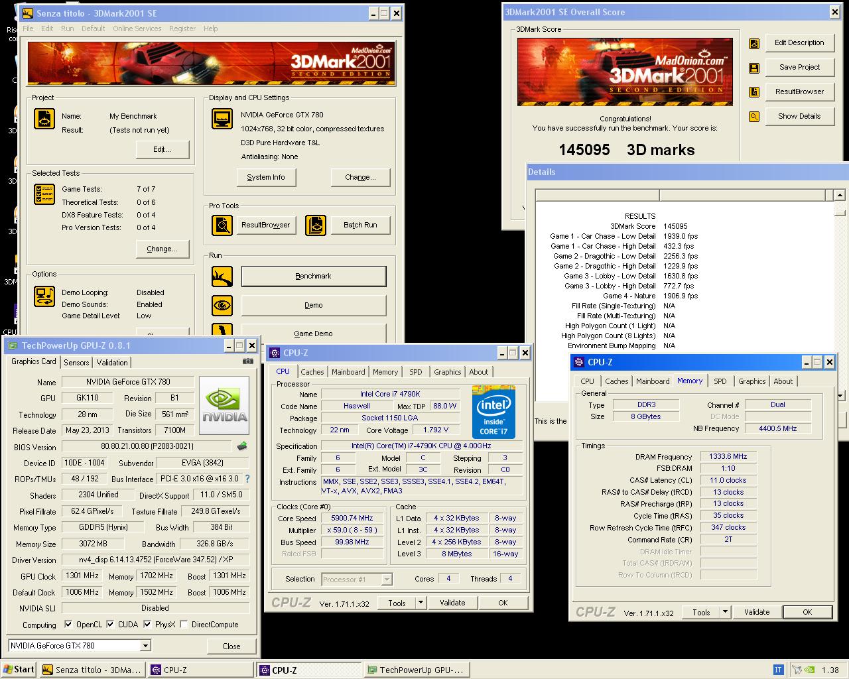Screen dimensions: 849x679
Task: Click the Benchmark run icon
Action: 222,277
